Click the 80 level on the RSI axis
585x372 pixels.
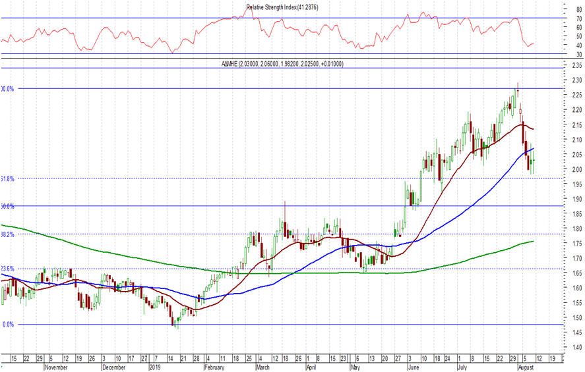(x=578, y=9)
